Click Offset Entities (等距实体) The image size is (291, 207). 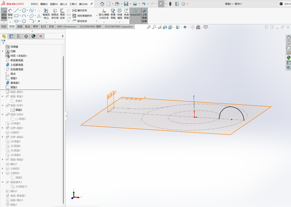pos(62,14)
